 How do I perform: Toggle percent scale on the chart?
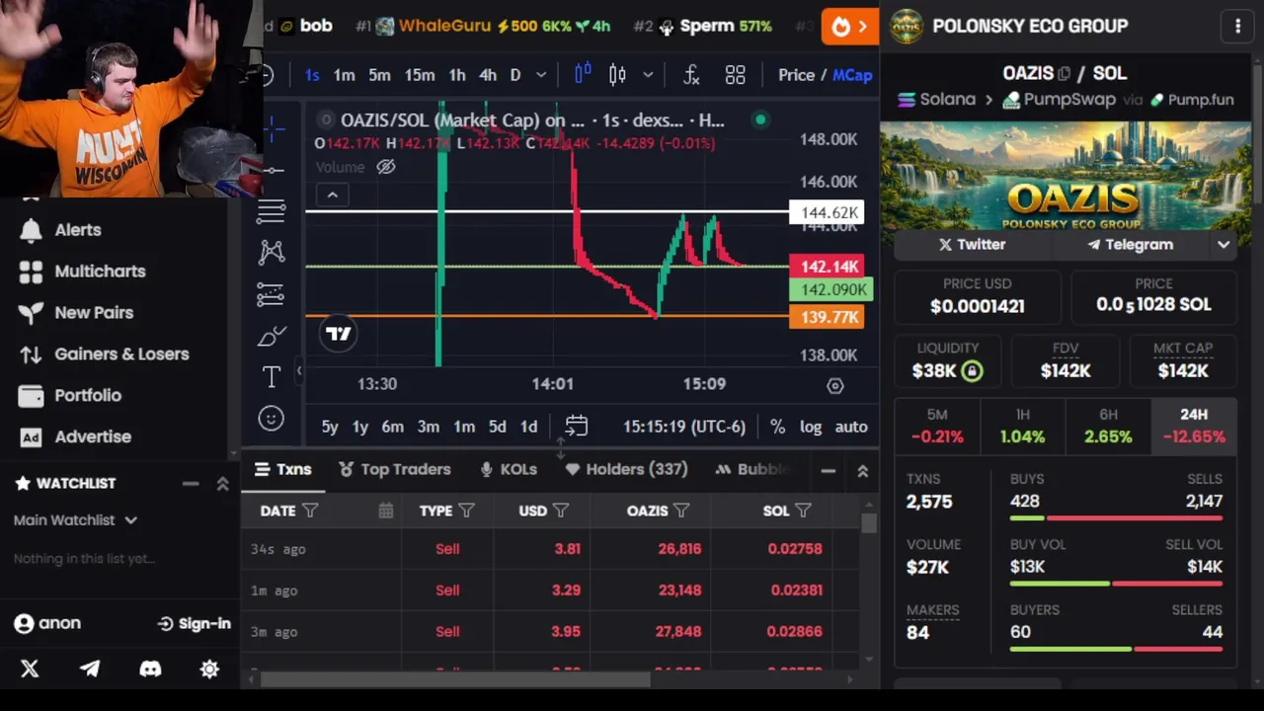778,427
